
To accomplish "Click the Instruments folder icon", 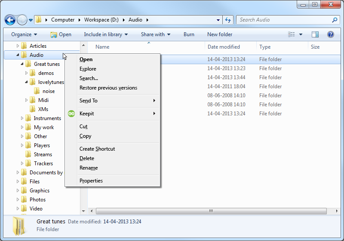I will [28, 118].
